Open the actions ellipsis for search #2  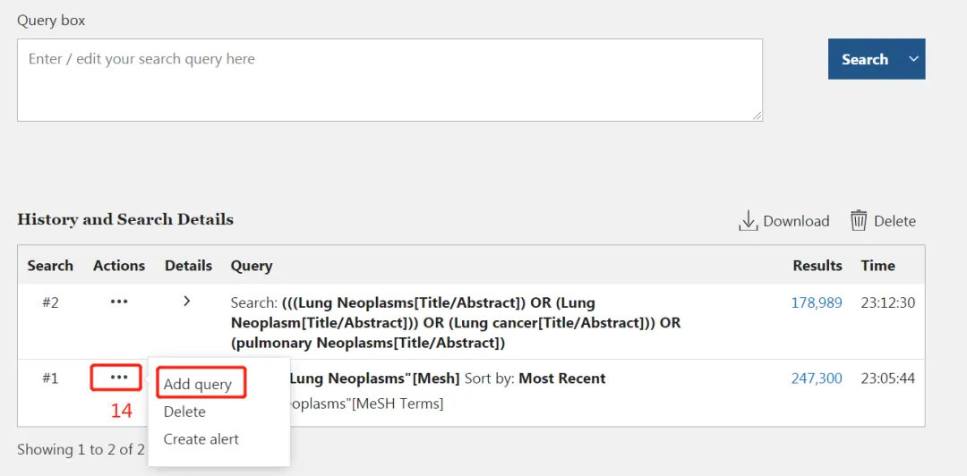118,302
